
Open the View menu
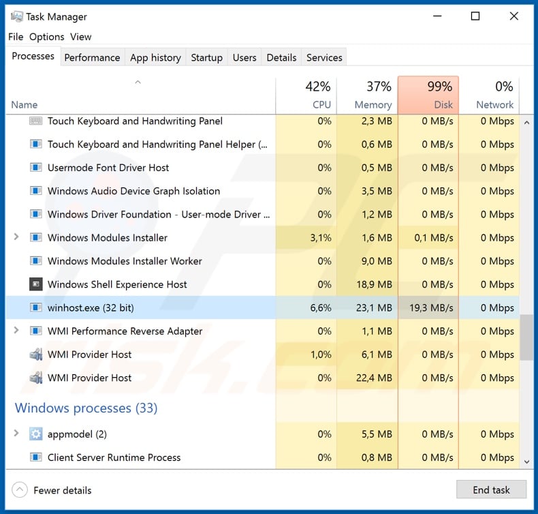pos(81,37)
